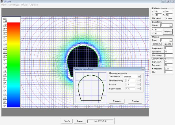The height and width of the screenshot is (125, 175).
Task: Click the Принять button
Action: click(x=117, y=101)
